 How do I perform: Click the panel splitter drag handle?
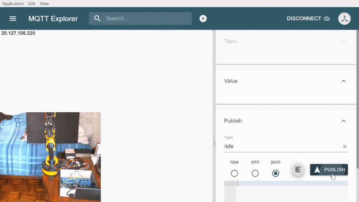pos(215,144)
